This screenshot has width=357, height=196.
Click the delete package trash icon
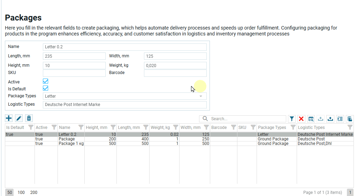[x=29, y=119]
